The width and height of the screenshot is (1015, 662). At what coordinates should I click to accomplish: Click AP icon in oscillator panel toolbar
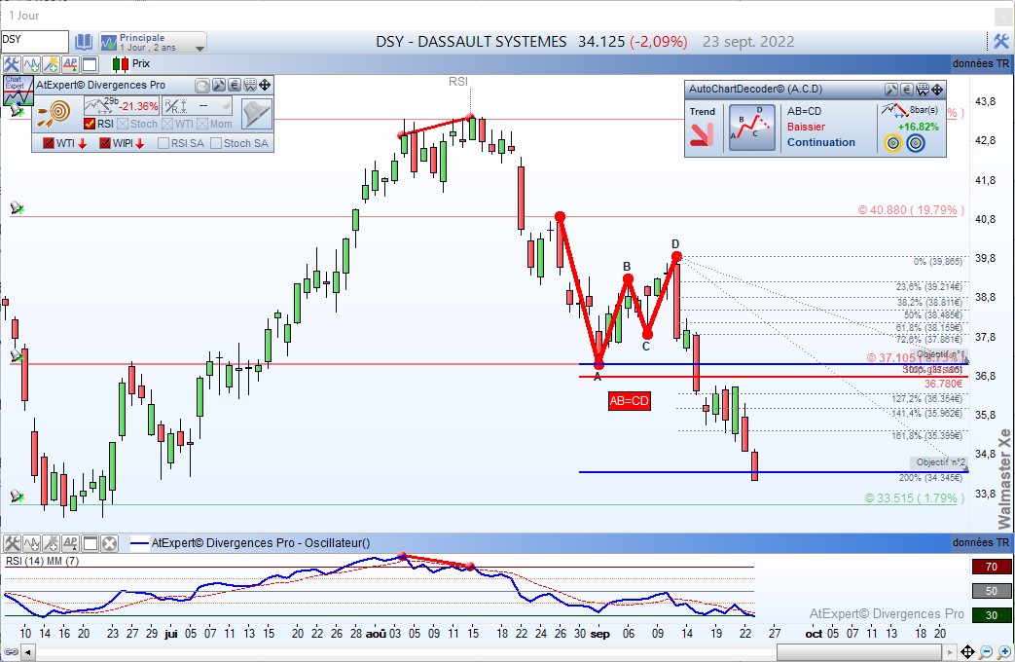70,543
